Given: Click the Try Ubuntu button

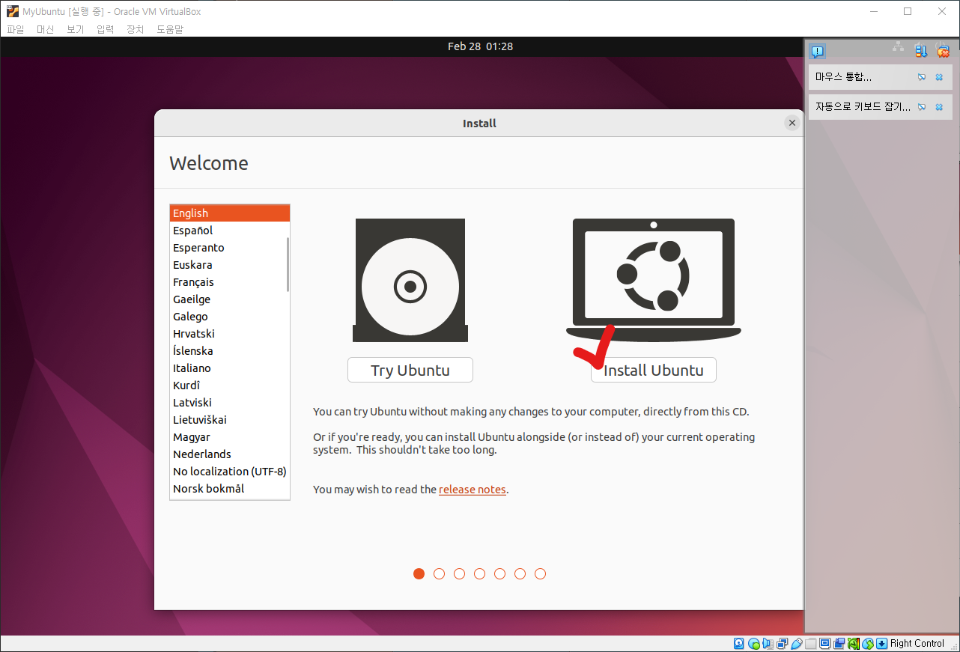Looking at the screenshot, I should tap(410, 370).
